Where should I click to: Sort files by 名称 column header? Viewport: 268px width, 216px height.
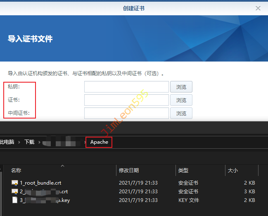tap(17, 170)
